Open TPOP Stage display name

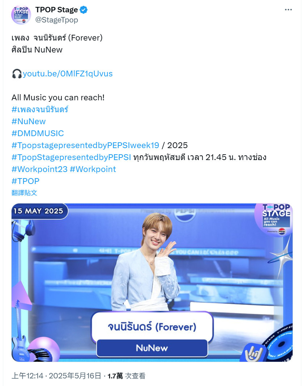(x=56, y=10)
